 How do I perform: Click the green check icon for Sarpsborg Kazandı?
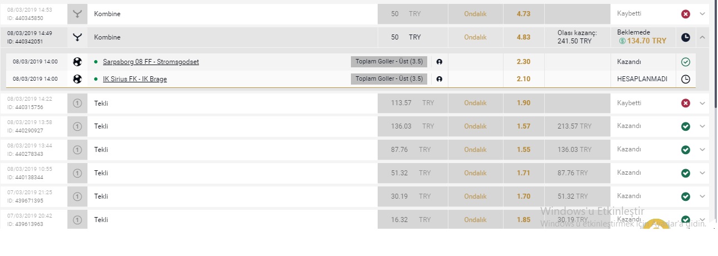click(686, 62)
